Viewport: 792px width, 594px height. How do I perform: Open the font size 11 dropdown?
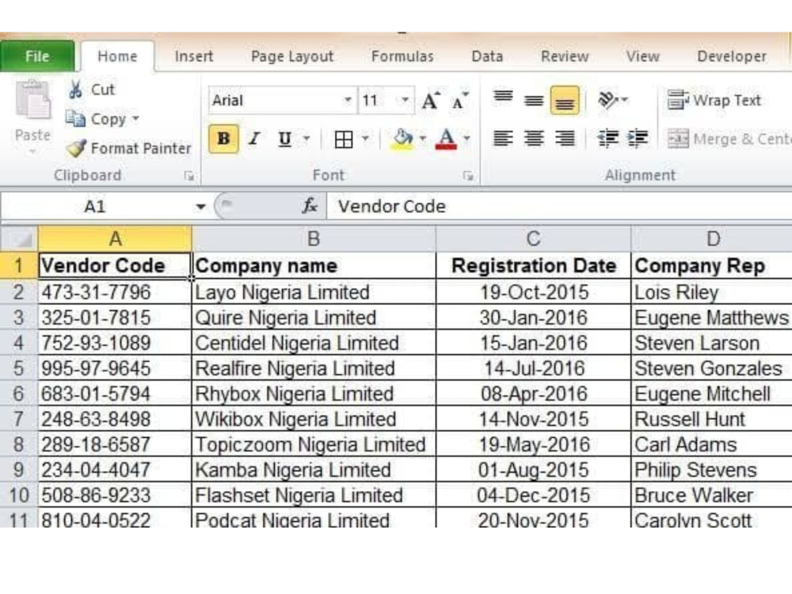405,100
